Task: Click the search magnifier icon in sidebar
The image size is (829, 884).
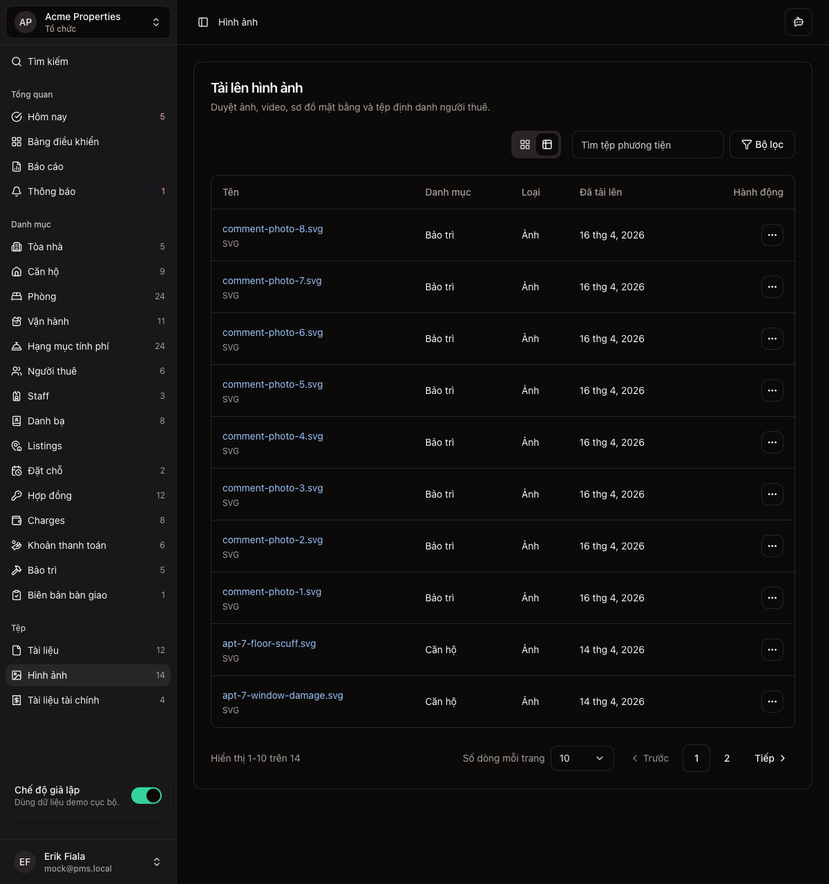Action: (x=17, y=62)
